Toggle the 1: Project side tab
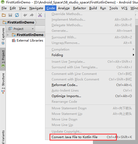The height and width of the screenshot is (144, 138). point(3,59)
